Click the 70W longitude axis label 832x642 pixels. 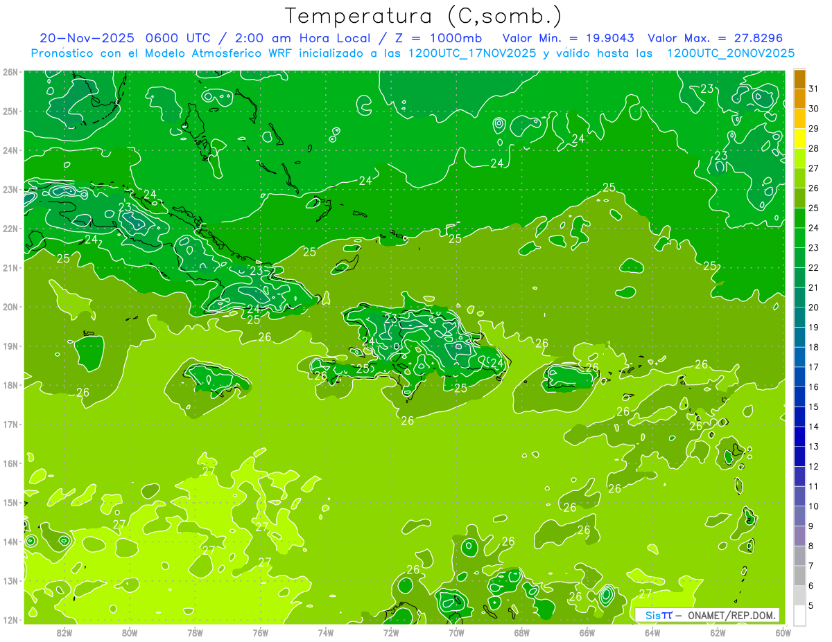pyautogui.click(x=456, y=632)
